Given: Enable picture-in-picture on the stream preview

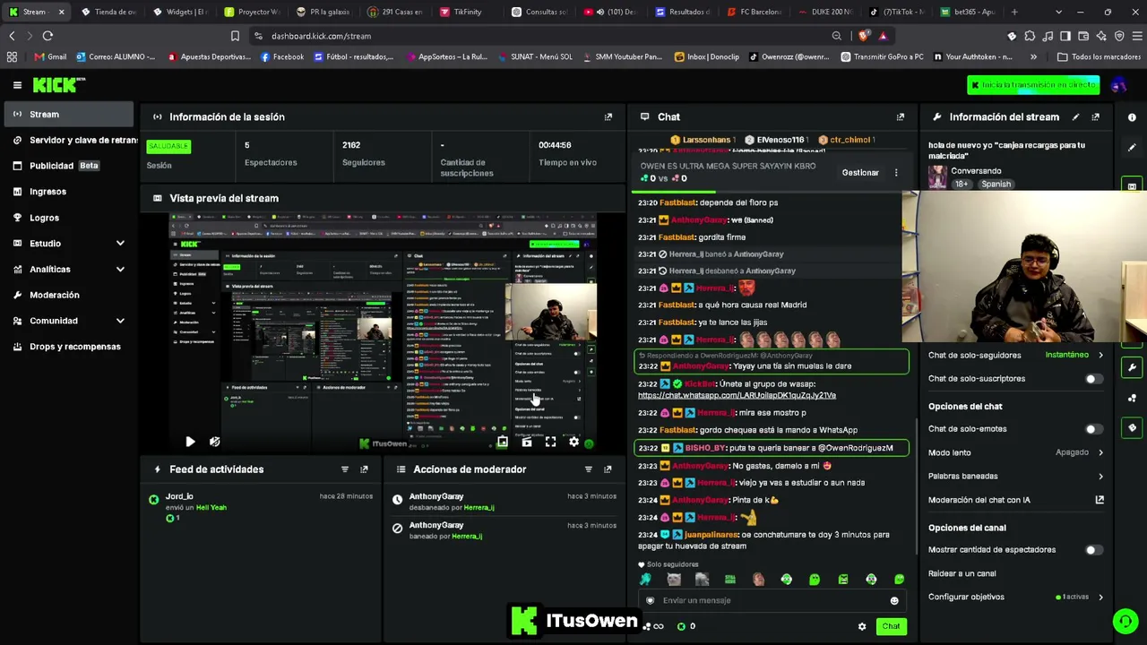Looking at the screenshot, I should click(503, 442).
